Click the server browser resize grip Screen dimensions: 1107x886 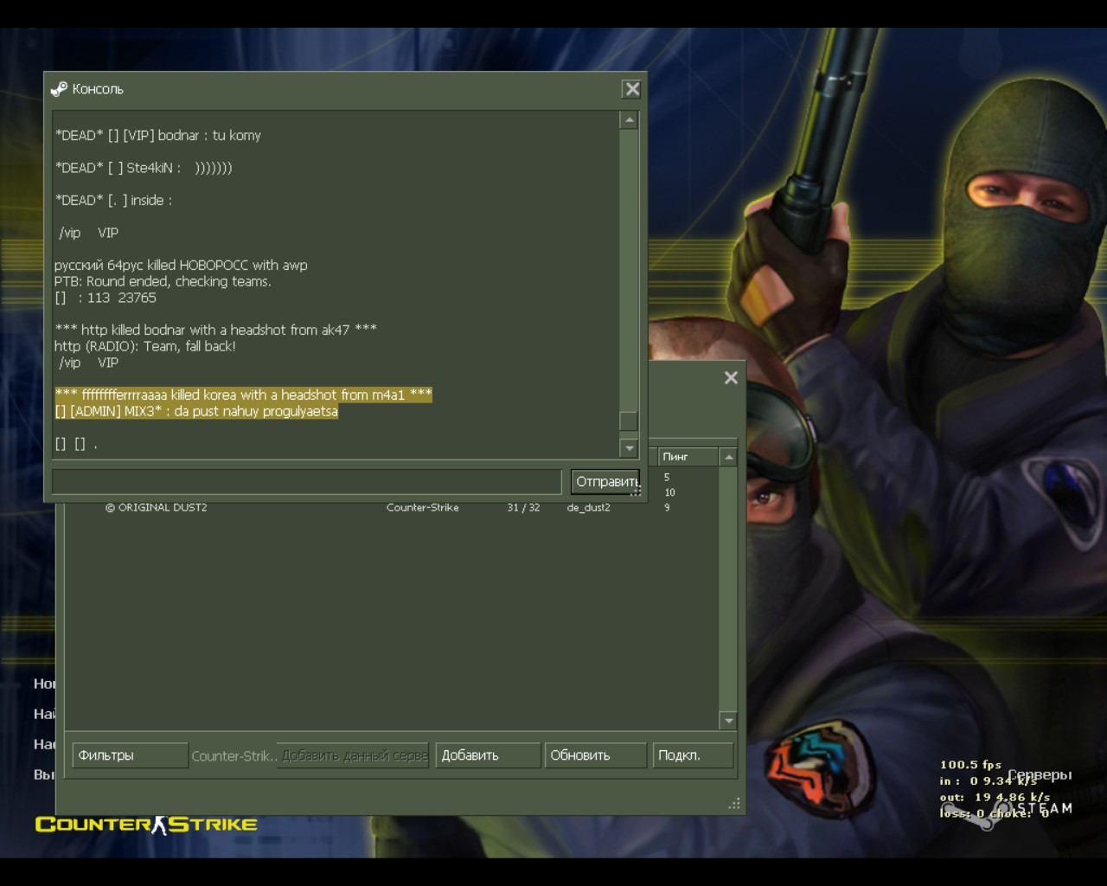pyautogui.click(x=734, y=804)
